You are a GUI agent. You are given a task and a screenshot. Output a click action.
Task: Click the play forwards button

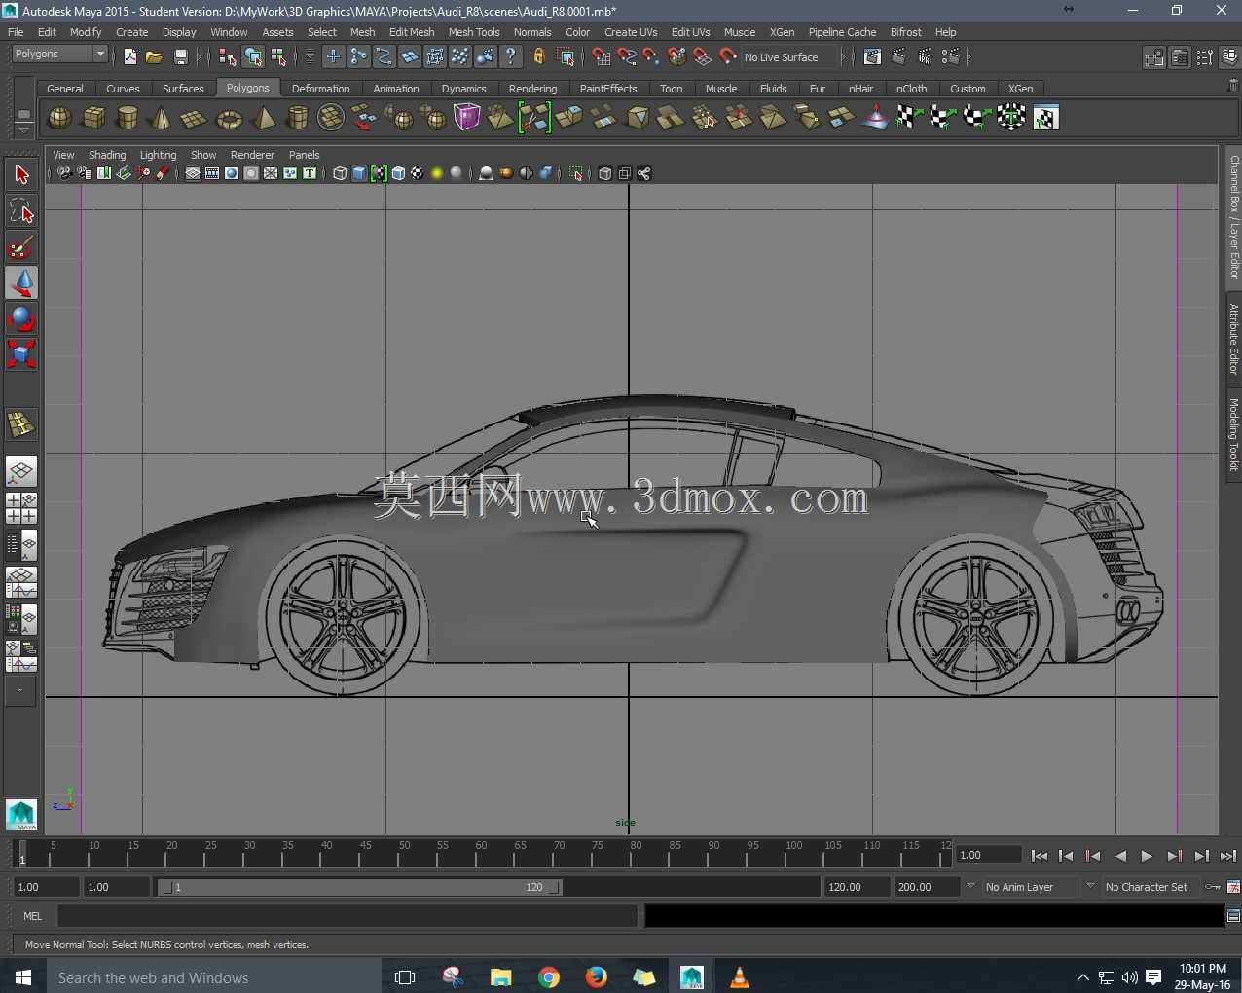point(1147,856)
